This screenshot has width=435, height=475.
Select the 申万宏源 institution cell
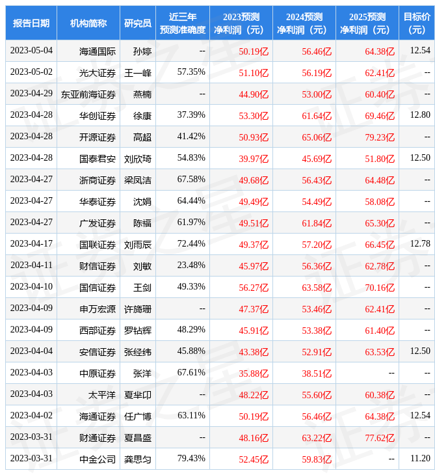[98, 308]
